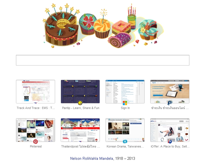
Task: Open the Track And Trace EMS thumbnail
Action: tap(36, 91)
